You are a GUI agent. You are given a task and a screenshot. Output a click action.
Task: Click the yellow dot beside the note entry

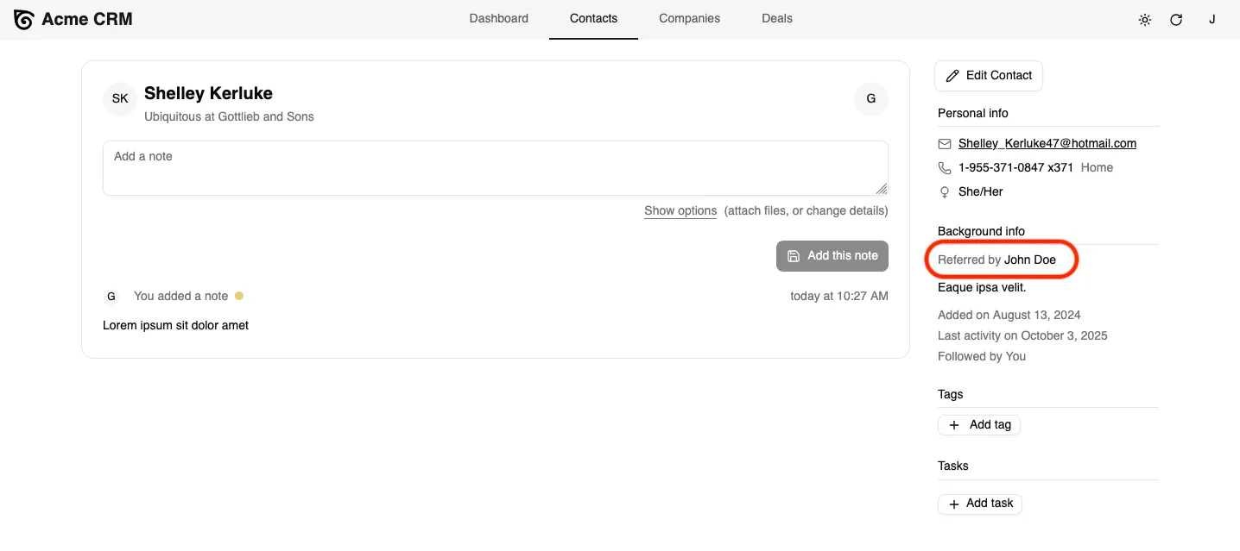(239, 296)
